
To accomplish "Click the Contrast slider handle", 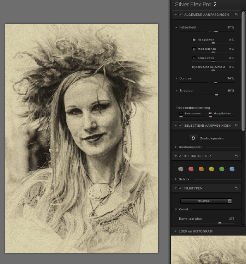I will [x=216, y=83].
